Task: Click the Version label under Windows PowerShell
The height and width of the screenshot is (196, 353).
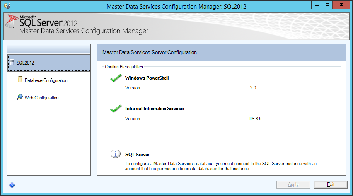Action: 133,88
